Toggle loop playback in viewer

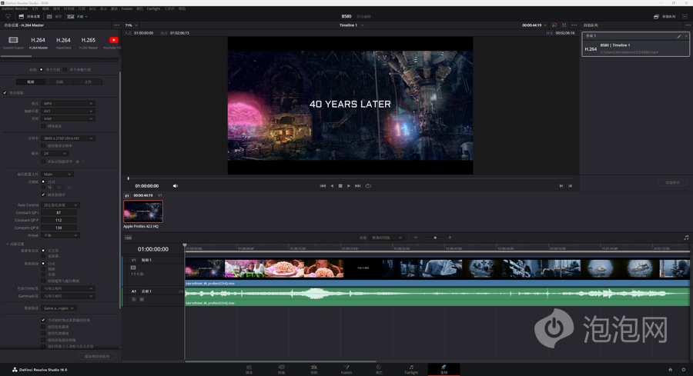(368, 186)
